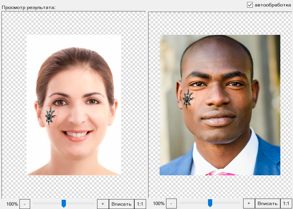Click the Просмотр результата label
Screen dimensions: 293x209
29,8
